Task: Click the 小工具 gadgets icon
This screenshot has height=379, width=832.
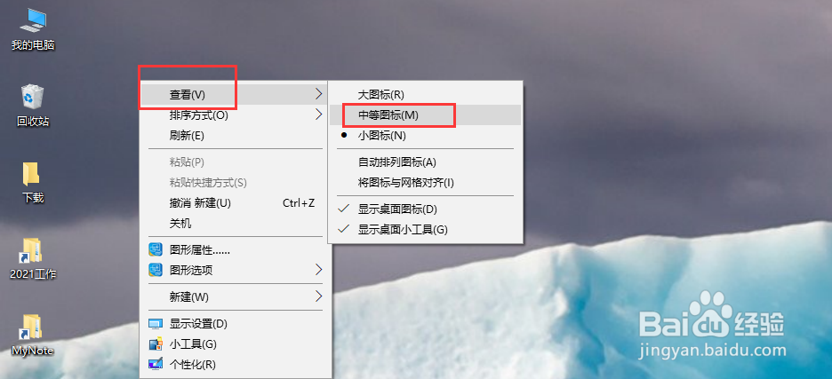Action: click(x=155, y=344)
